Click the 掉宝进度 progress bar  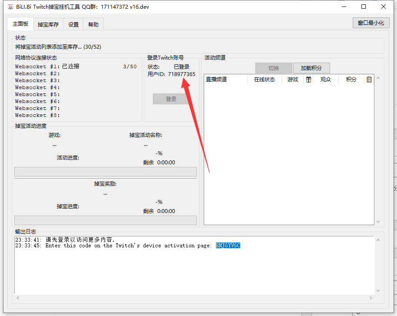(x=105, y=220)
